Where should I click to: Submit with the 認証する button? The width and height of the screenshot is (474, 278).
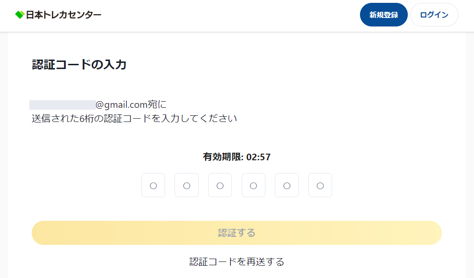point(237,233)
